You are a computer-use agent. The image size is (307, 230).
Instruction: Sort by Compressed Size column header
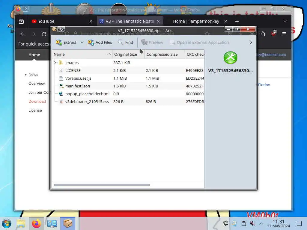[x=165, y=55]
